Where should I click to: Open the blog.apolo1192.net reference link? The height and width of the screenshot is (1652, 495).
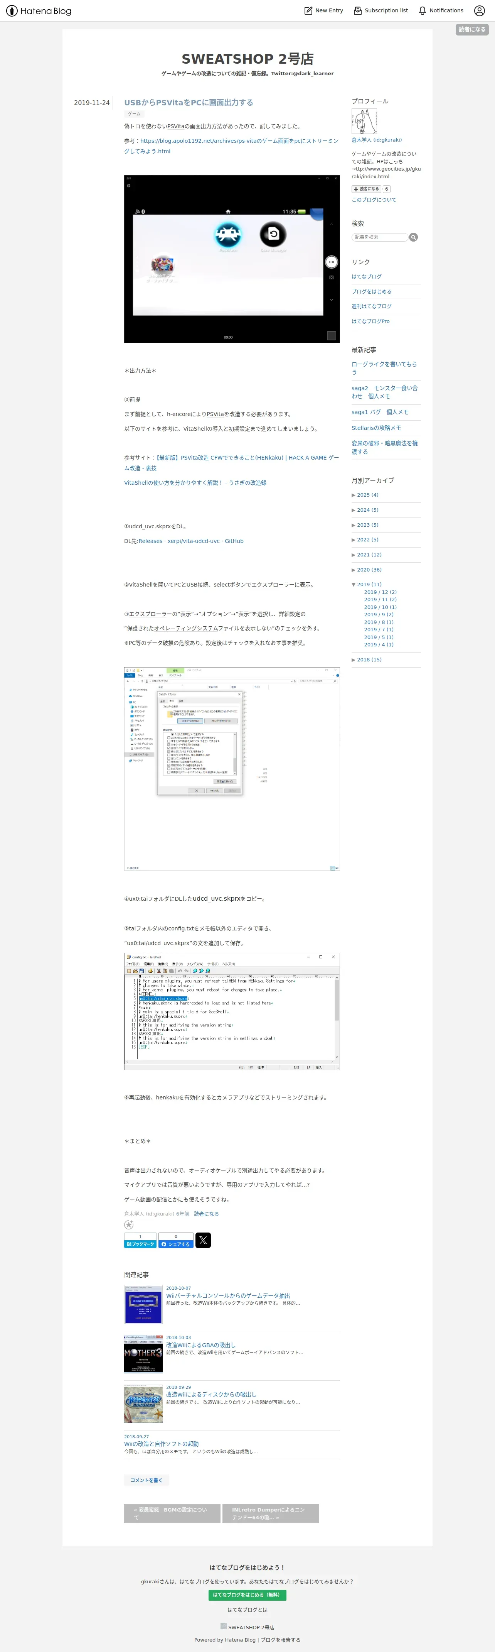point(231,146)
